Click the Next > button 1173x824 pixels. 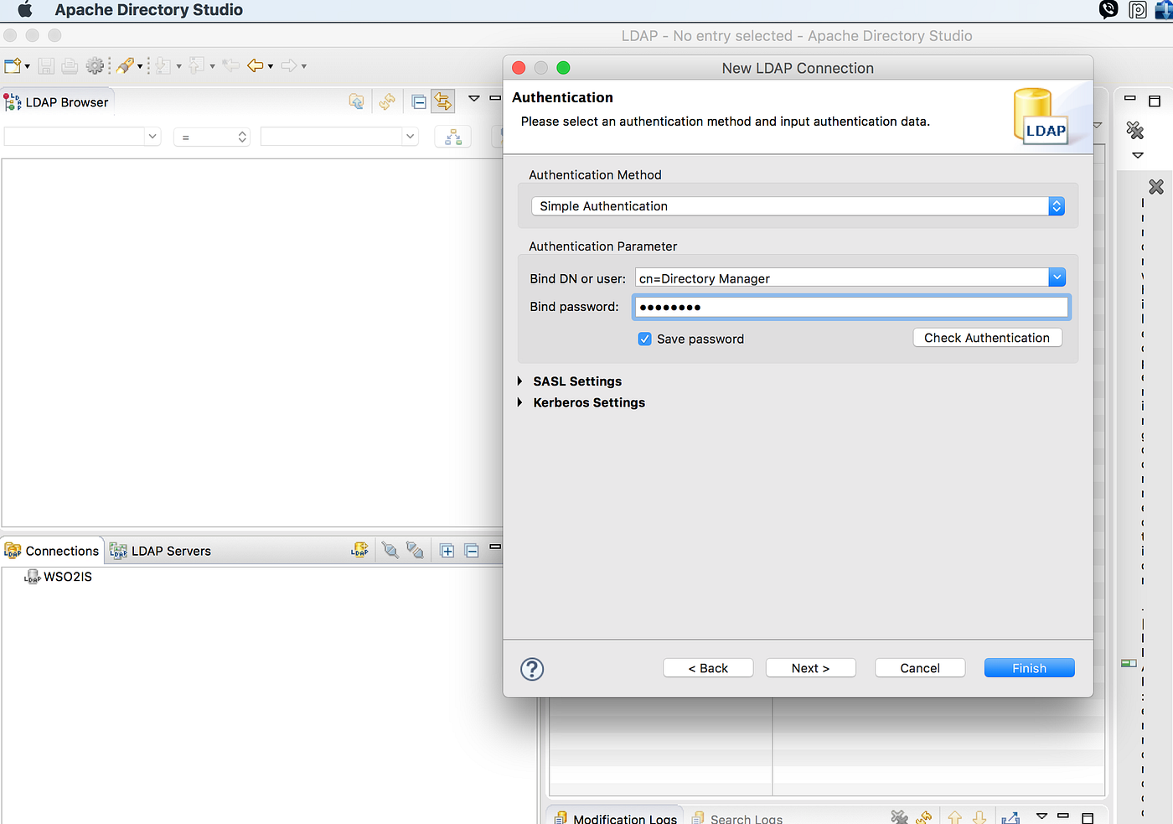pyautogui.click(x=810, y=668)
